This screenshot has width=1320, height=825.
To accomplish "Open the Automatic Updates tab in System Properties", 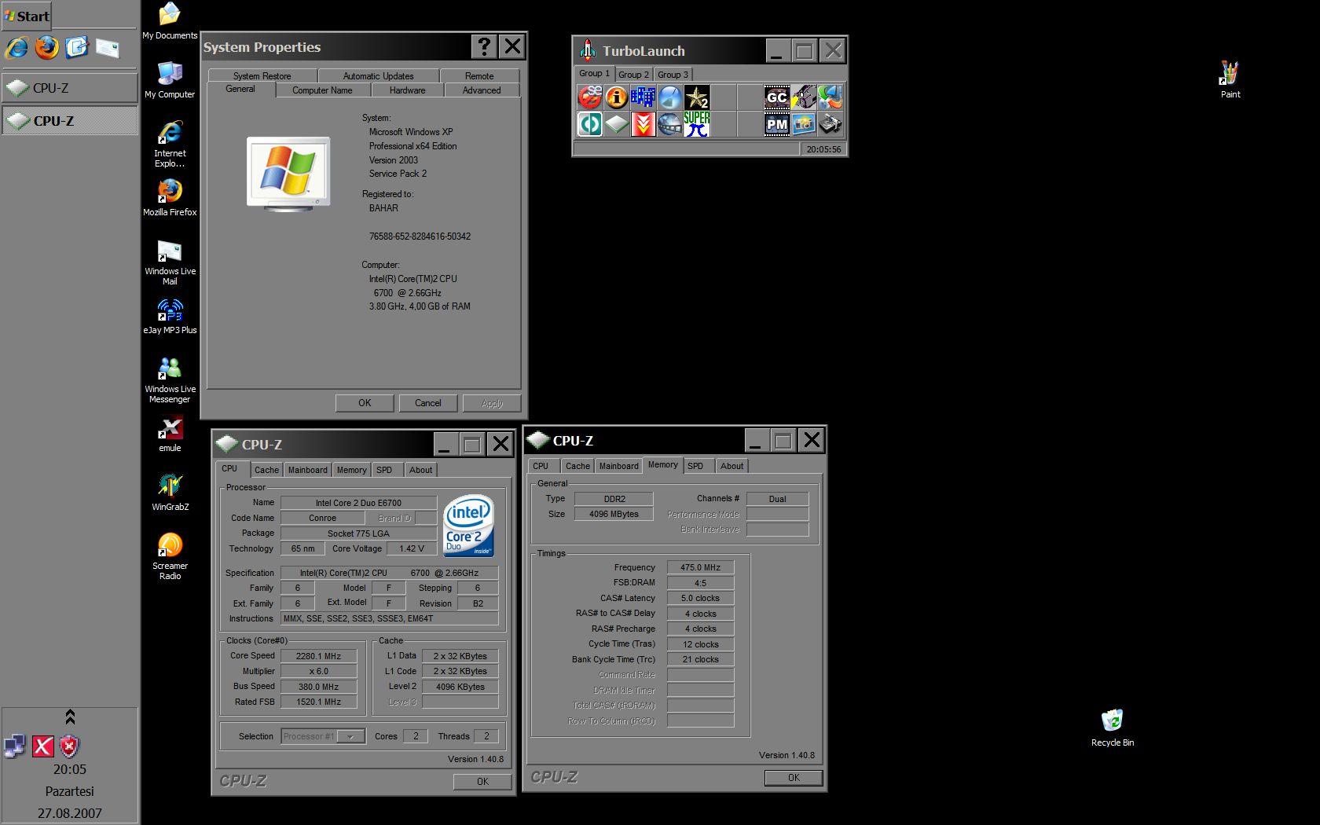I will coord(378,76).
